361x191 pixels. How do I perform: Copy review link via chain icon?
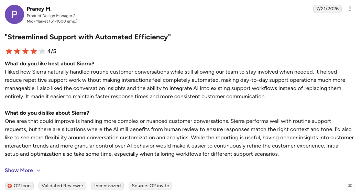[350, 186]
